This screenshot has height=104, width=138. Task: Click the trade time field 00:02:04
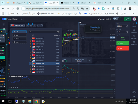click(x=121, y=26)
